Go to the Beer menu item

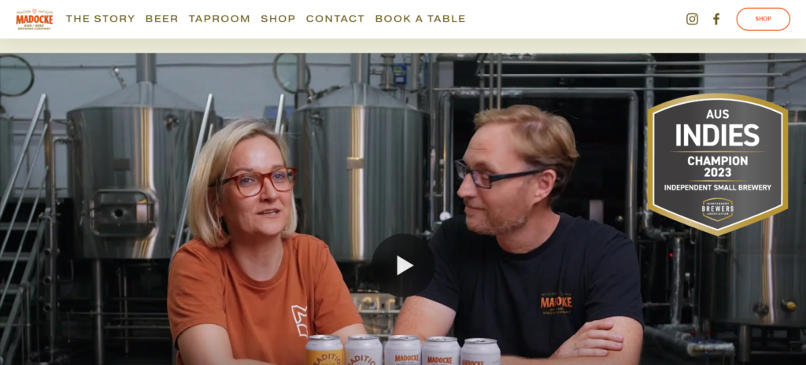coord(161,19)
